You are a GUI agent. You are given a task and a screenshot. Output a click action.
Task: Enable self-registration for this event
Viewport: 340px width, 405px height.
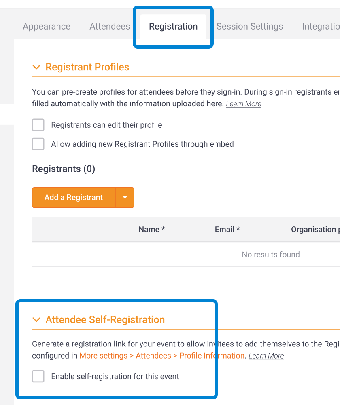pyautogui.click(x=38, y=376)
